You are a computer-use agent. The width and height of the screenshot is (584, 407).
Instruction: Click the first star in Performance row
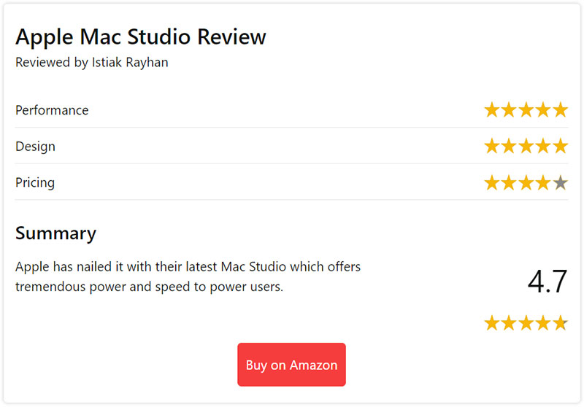click(491, 110)
